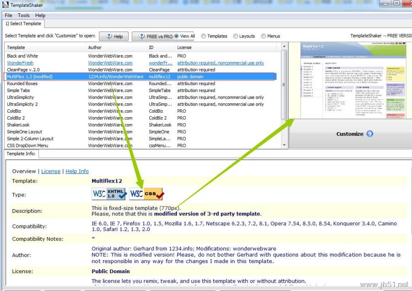This screenshot has width=412, height=291.
Task: Click the Help button
Action: tap(114, 36)
